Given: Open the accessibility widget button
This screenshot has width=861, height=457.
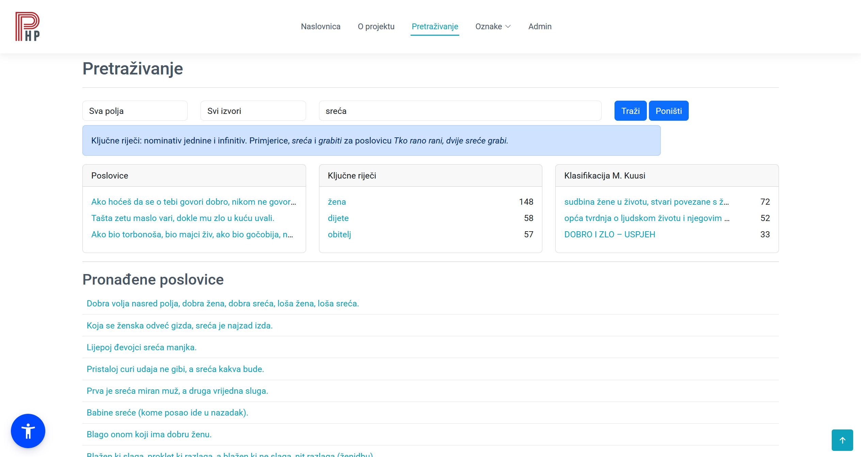Looking at the screenshot, I should coord(28,431).
